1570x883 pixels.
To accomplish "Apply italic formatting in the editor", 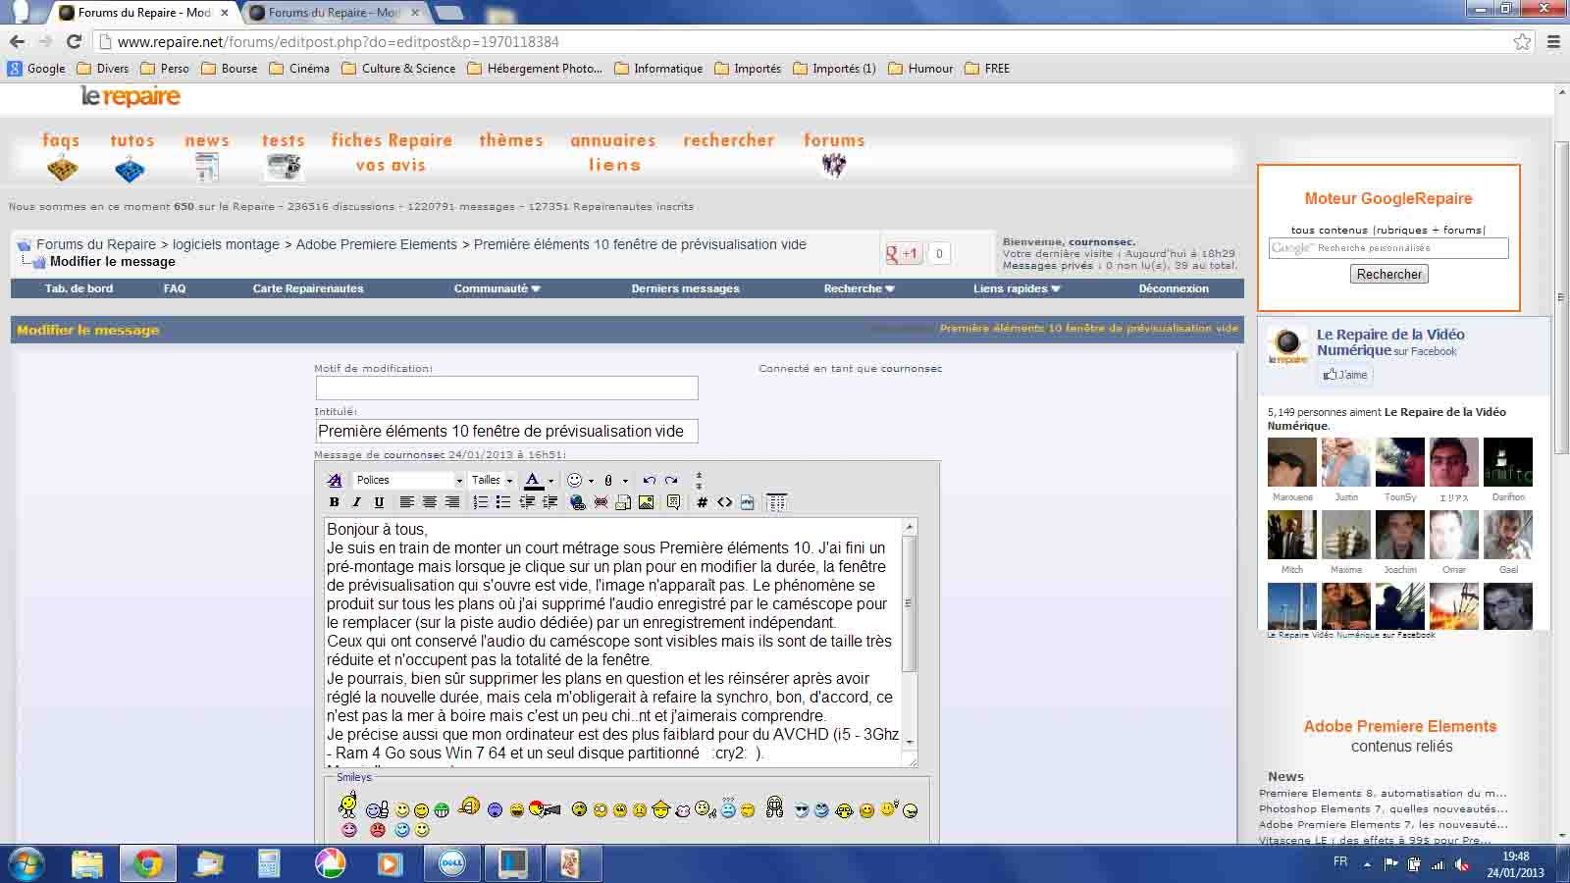I will click(356, 502).
